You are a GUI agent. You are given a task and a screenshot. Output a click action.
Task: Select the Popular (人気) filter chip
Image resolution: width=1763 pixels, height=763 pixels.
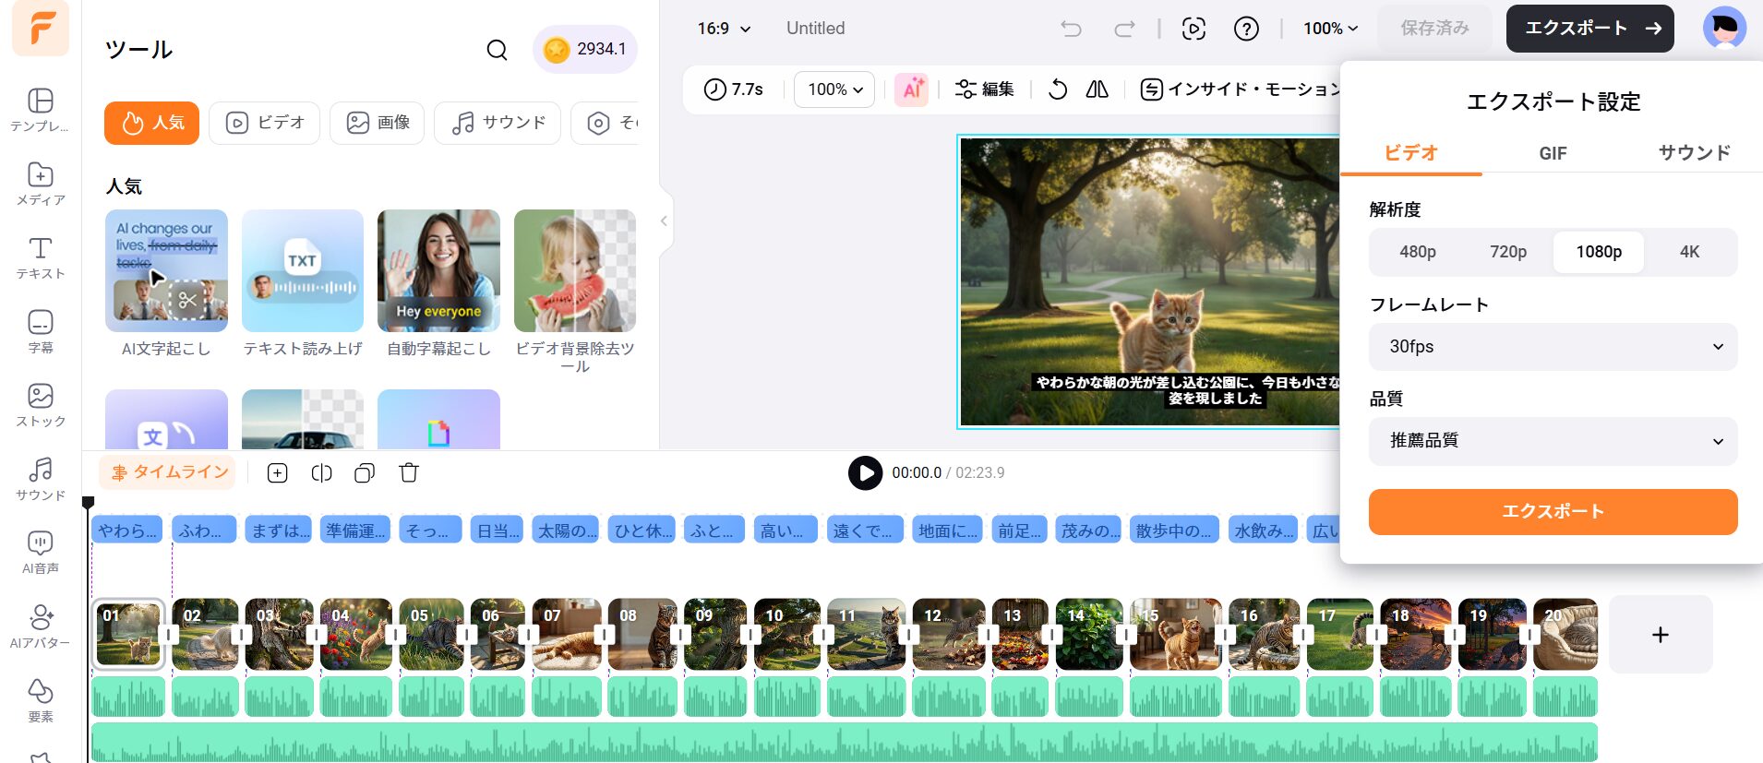click(x=151, y=123)
